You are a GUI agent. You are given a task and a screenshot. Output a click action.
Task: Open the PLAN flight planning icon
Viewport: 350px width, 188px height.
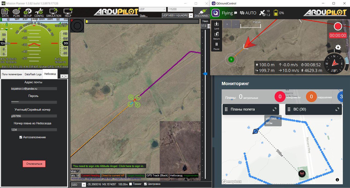point(16,13)
